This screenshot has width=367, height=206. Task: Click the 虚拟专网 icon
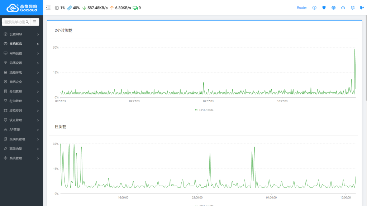click(x=5, y=111)
